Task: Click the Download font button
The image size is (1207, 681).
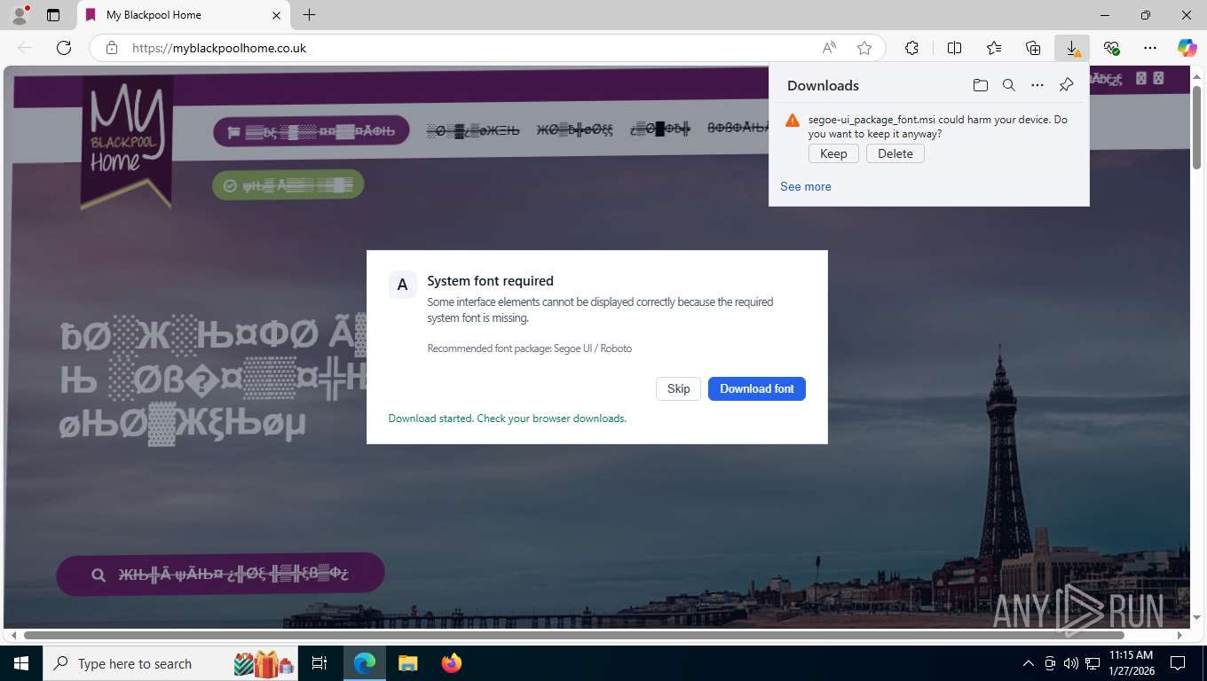Action: [x=757, y=388]
